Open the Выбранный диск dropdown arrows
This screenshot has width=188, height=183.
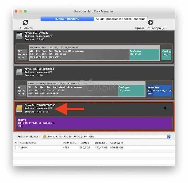click(169, 136)
